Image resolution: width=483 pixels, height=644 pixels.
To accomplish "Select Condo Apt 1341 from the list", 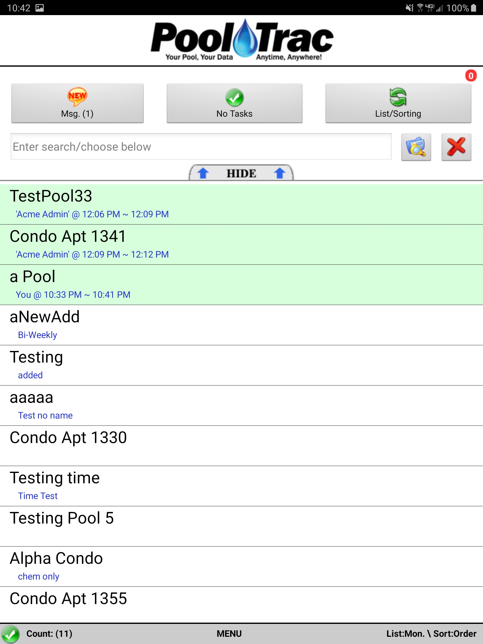I will coord(241,245).
